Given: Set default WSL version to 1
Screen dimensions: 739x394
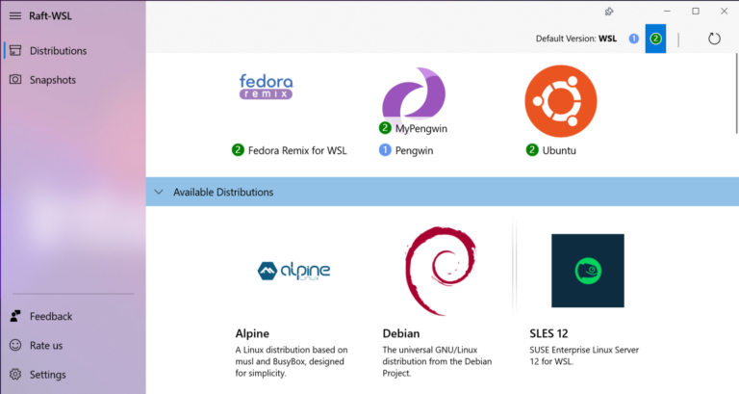Looking at the screenshot, I should (x=633, y=39).
